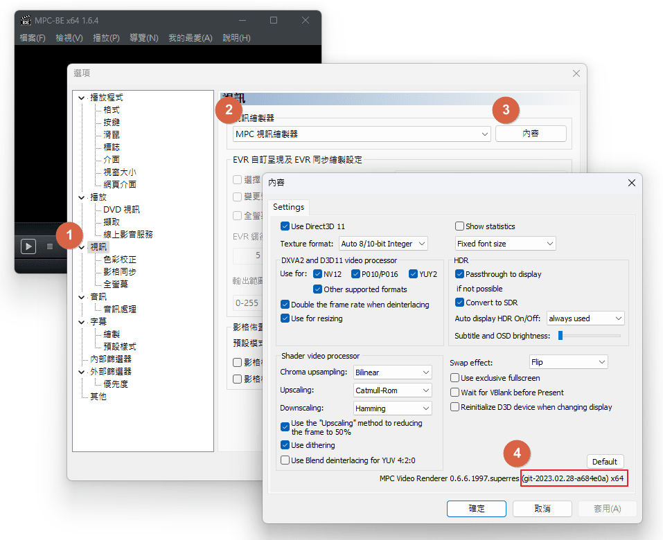This screenshot has width=663, height=540.
Task: Open Chroma upsampling Bilinear dropdown
Action: (392, 372)
